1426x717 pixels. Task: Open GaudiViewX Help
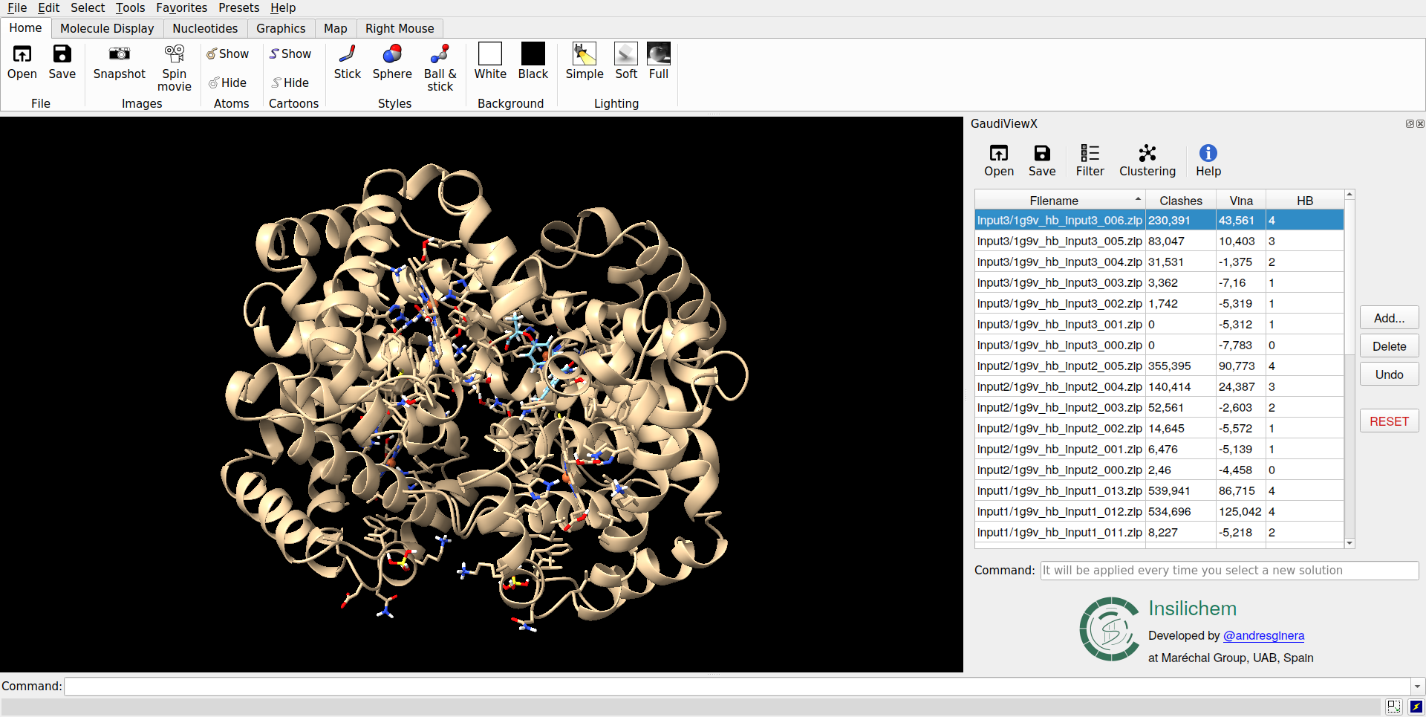pyautogui.click(x=1208, y=160)
